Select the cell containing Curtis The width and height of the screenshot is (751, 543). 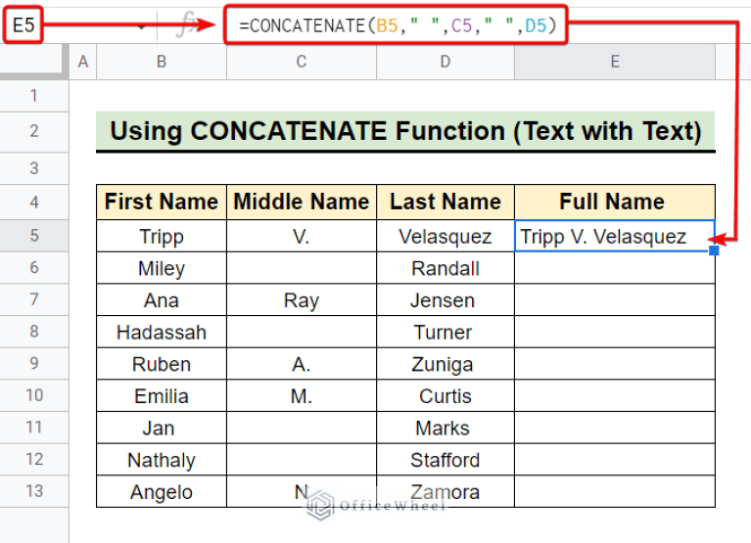click(x=446, y=395)
